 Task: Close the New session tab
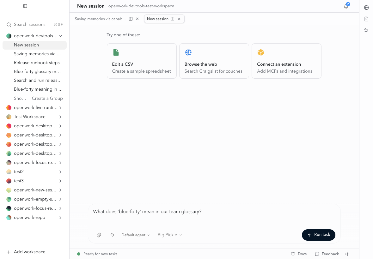[179, 19]
